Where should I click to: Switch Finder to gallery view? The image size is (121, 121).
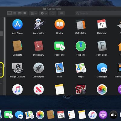(x=25, y=13)
